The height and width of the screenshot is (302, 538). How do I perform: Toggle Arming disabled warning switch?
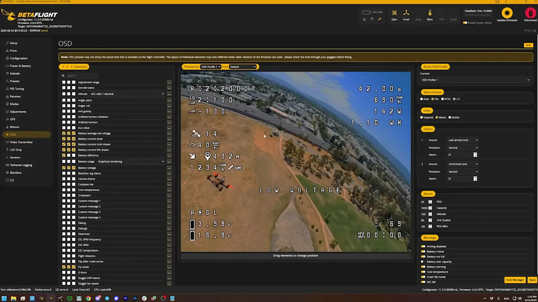(x=423, y=247)
